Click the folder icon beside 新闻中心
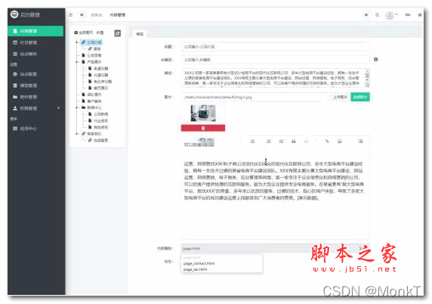This screenshot has width=432, height=304. [84, 107]
